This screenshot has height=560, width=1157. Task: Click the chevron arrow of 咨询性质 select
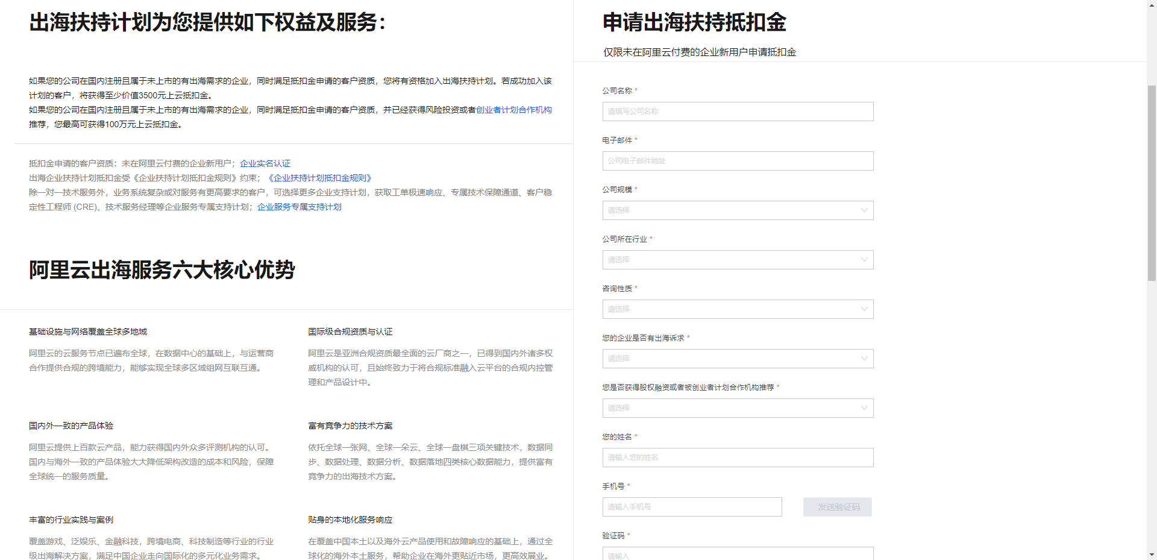click(864, 309)
